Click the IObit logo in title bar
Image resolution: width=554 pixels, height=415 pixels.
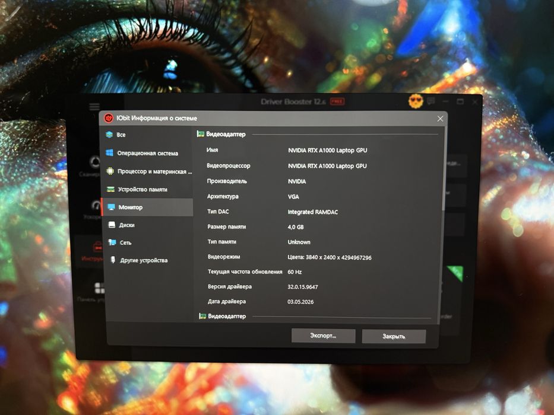(x=109, y=118)
